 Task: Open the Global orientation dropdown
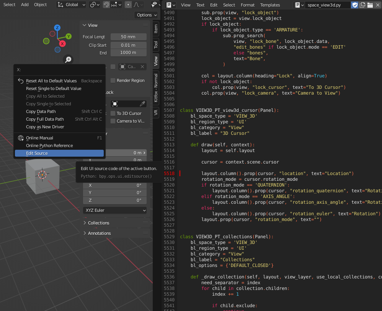[71, 5]
